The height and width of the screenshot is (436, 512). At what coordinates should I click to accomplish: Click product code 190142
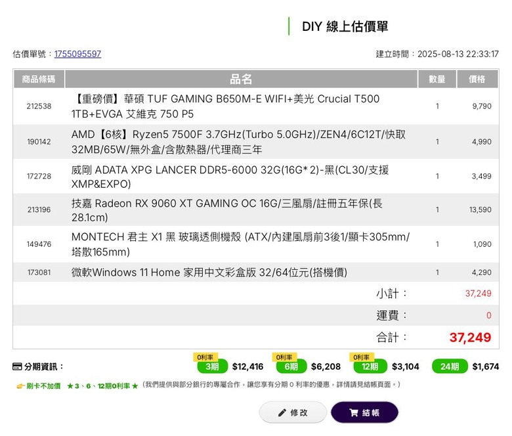click(x=39, y=142)
